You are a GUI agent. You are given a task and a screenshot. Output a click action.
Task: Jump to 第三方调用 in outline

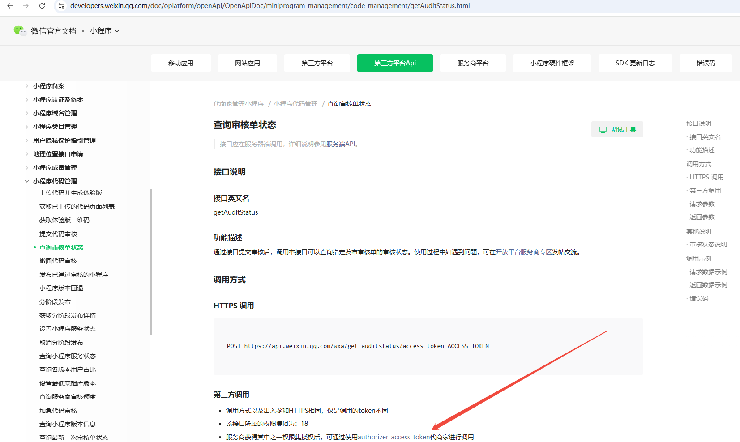(705, 191)
